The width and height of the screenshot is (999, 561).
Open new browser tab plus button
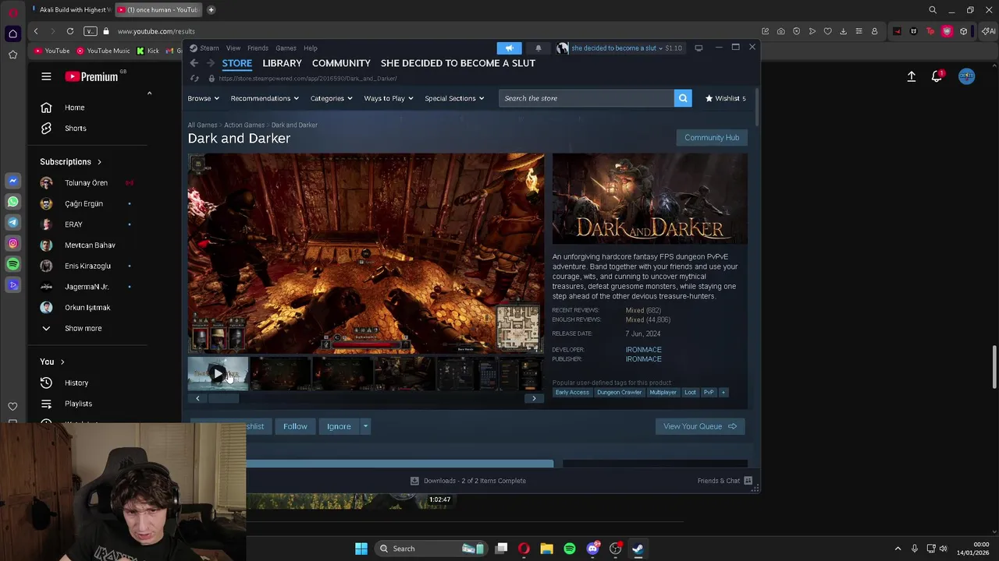211,9
